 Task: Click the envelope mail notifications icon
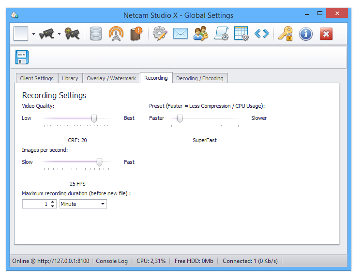pos(181,34)
